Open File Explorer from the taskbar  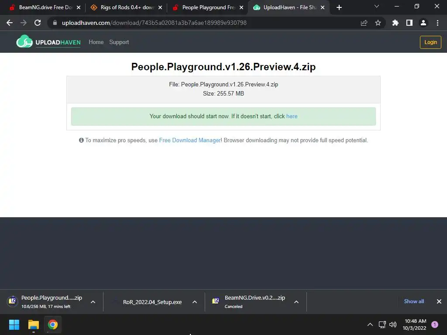coord(33,325)
